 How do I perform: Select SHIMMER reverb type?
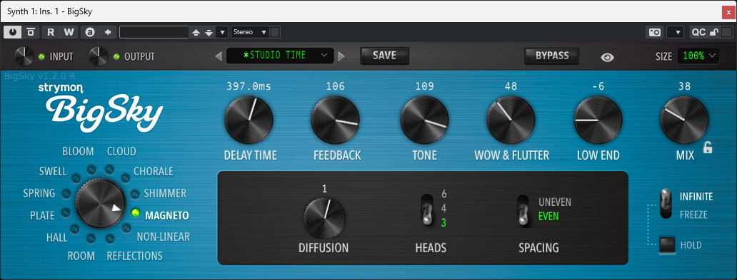[165, 193]
